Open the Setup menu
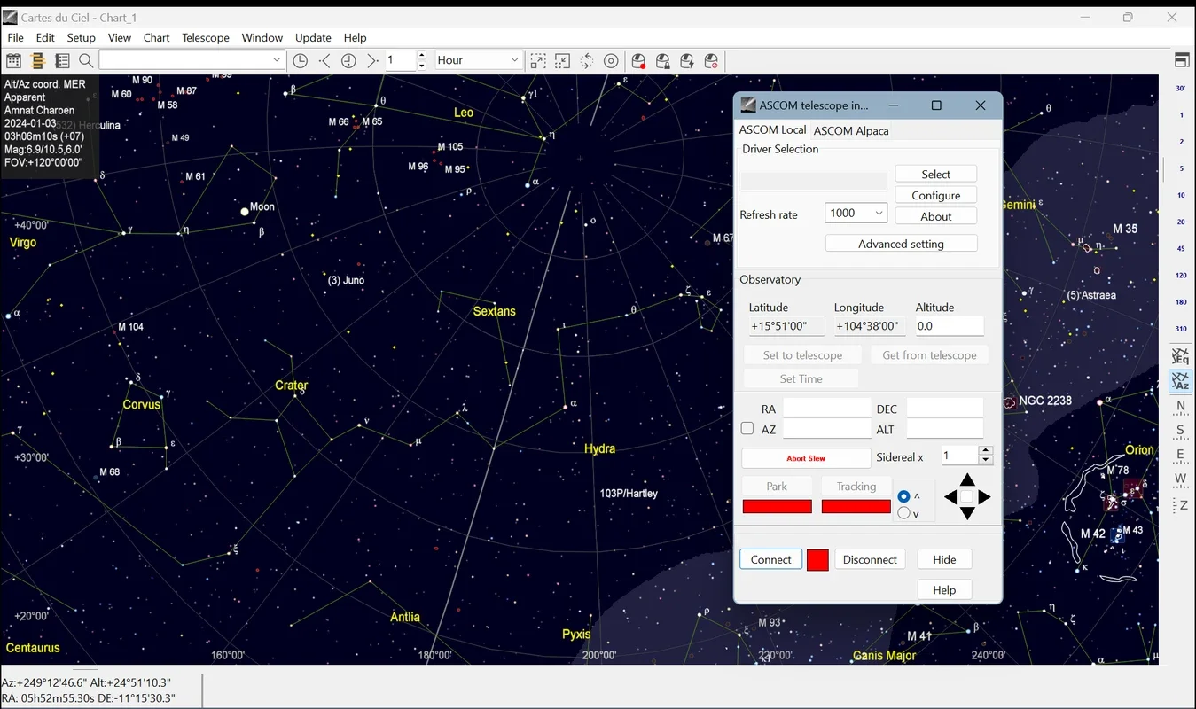This screenshot has width=1196, height=709. pos(81,37)
